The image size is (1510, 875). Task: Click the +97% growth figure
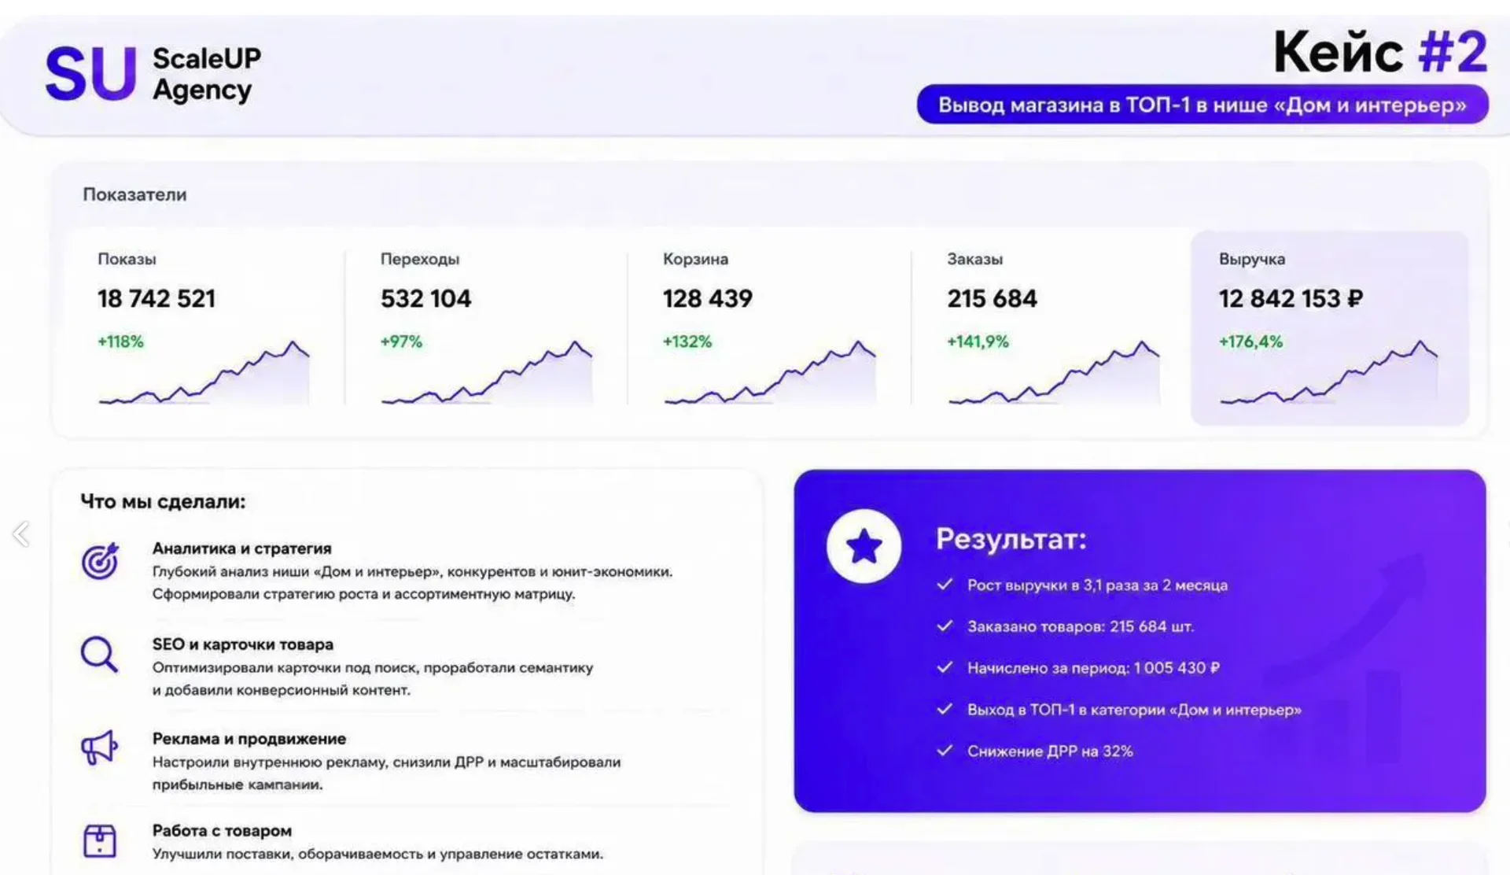401,342
